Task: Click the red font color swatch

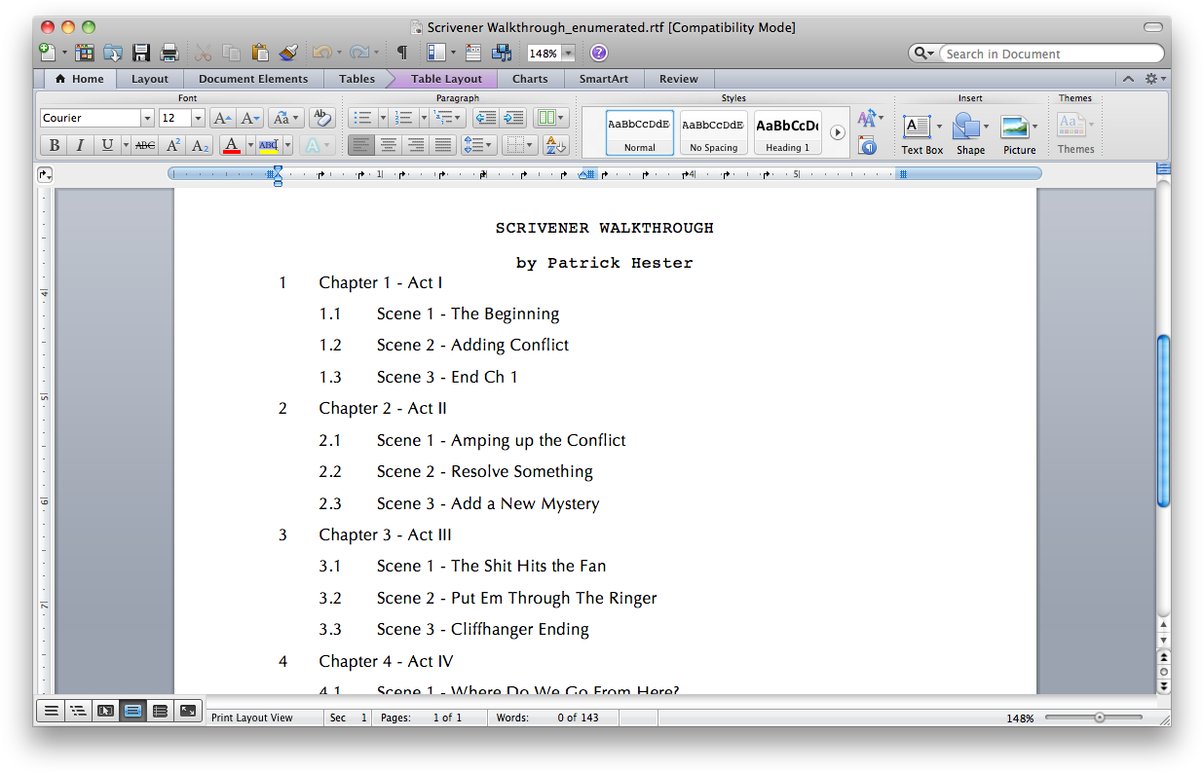Action: (x=231, y=145)
